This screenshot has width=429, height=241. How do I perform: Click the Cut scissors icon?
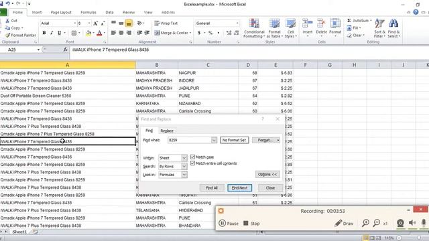pos(7,21)
